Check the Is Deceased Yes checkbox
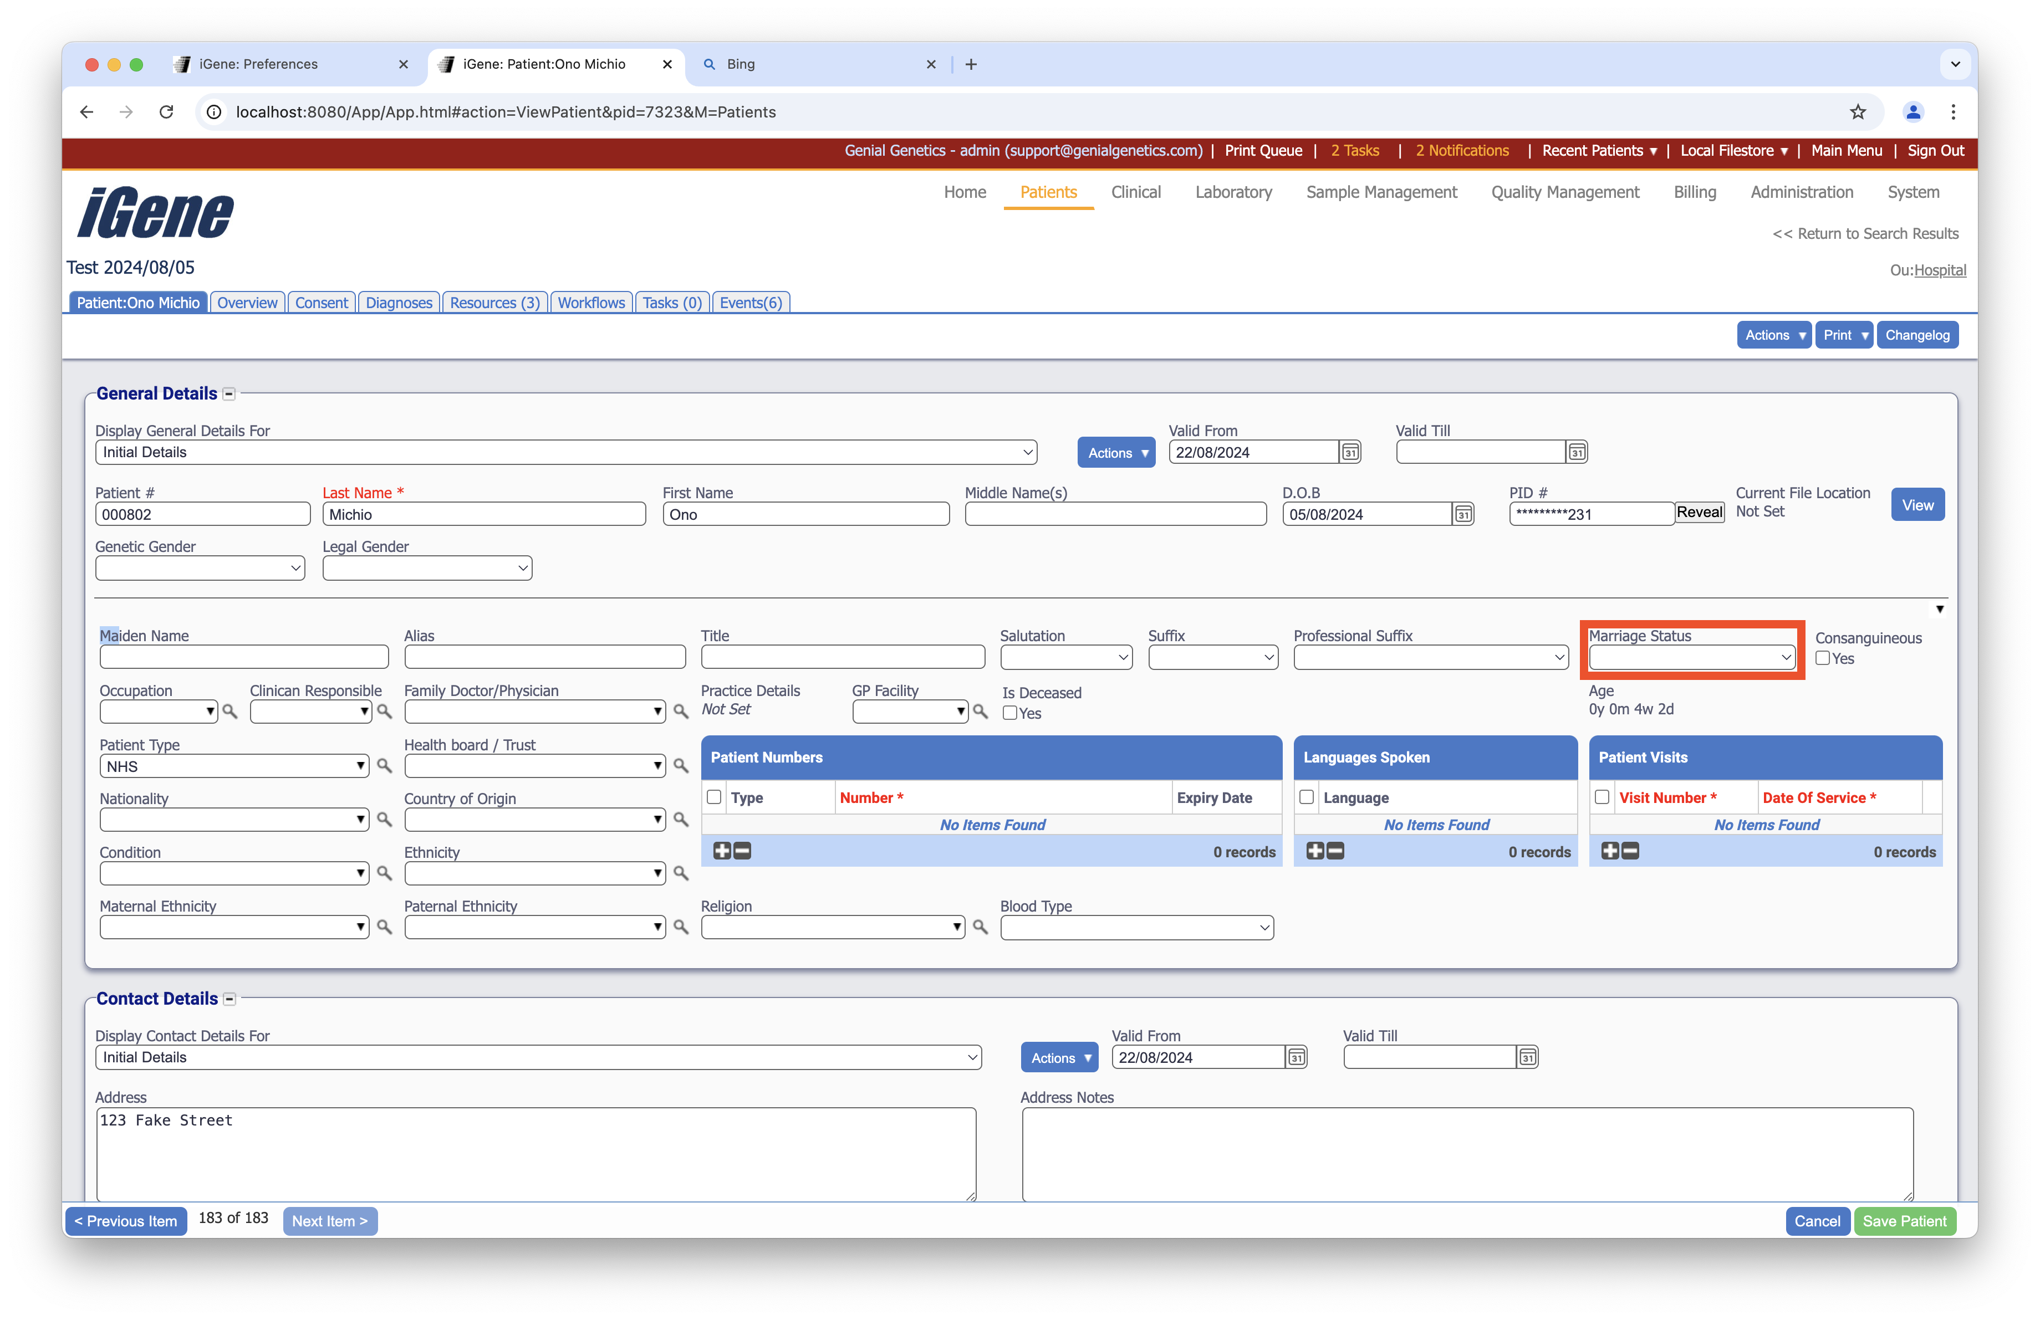The width and height of the screenshot is (2040, 1320). [x=1009, y=713]
